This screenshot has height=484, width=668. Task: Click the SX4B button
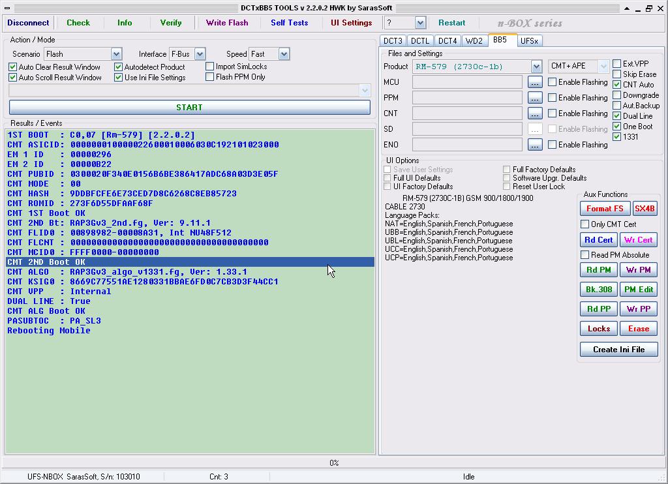[645, 208]
